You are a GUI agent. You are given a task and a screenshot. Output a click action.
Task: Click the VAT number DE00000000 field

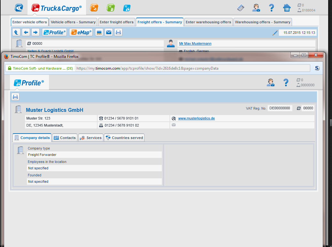click(x=280, y=108)
